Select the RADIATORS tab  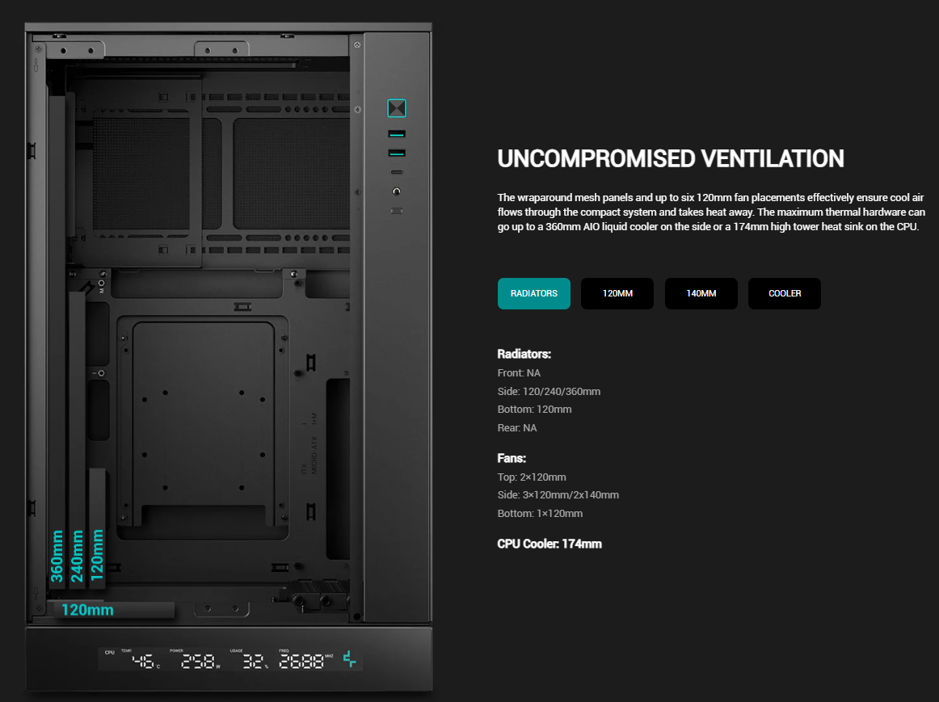coord(534,293)
